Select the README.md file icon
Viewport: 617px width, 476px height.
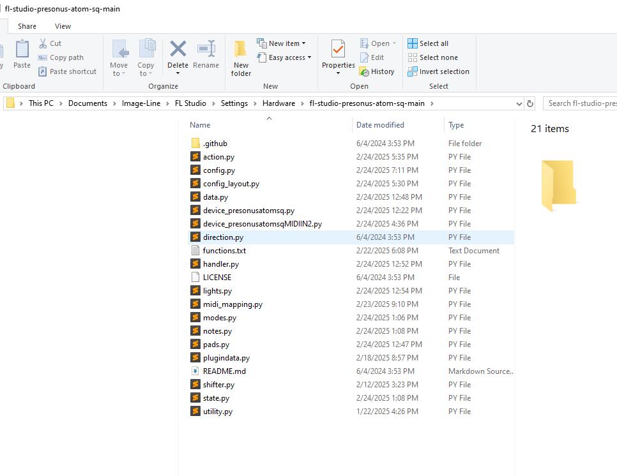[195, 371]
